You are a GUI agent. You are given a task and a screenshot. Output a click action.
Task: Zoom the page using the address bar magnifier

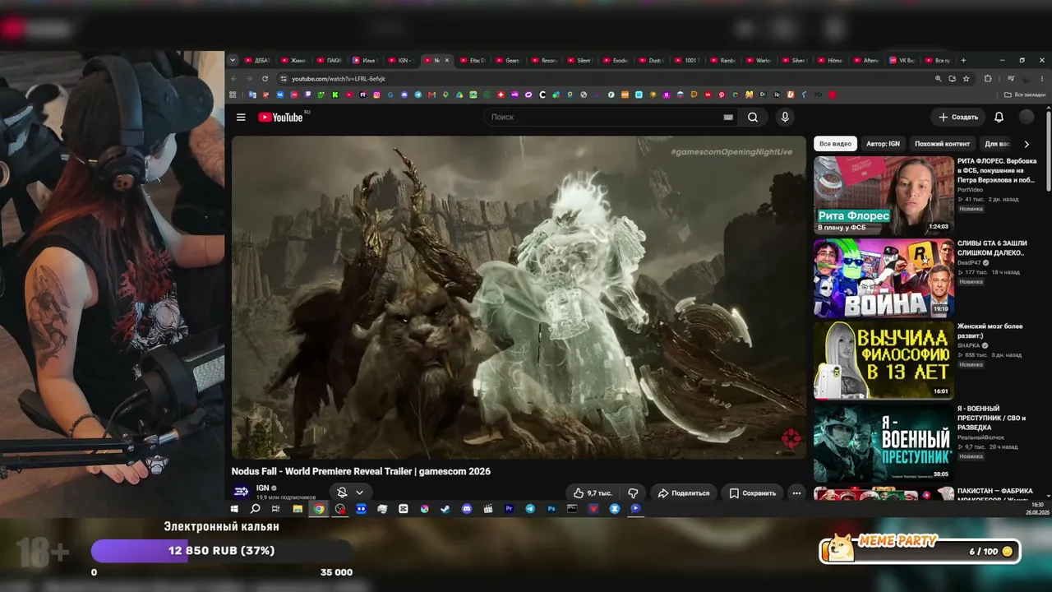click(938, 79)
